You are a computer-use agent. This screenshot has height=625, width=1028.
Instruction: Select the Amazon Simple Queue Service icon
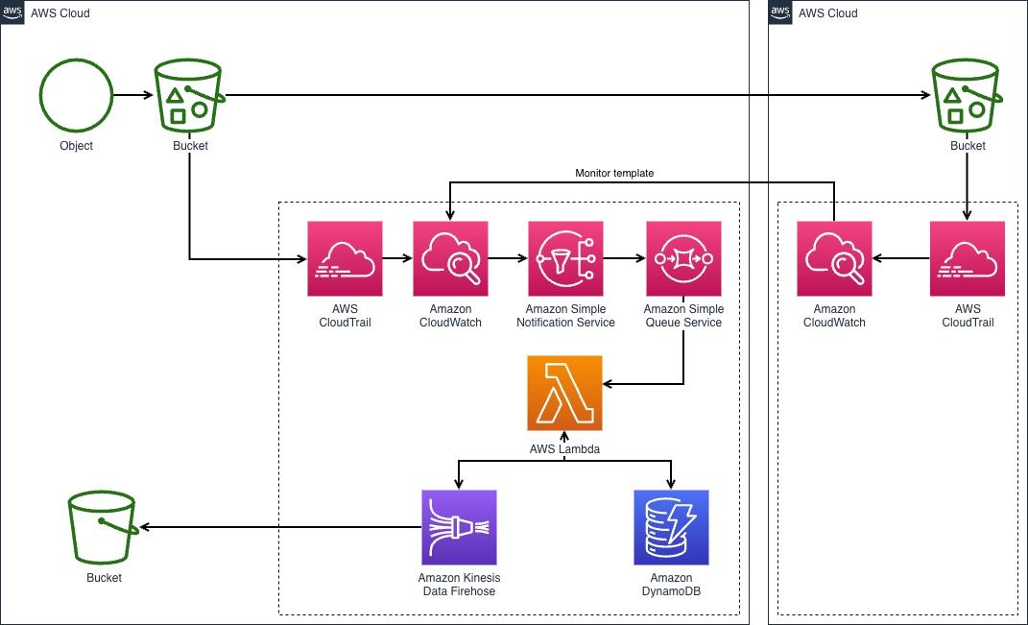click(683, 258)
